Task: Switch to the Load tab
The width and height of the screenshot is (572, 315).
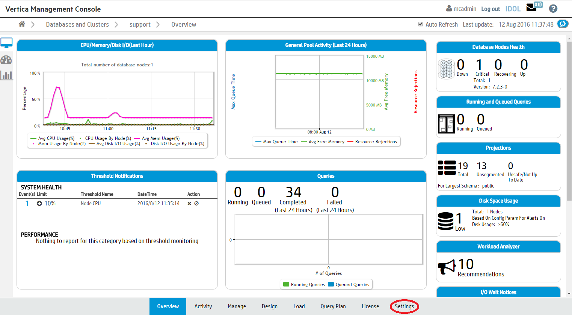Action: [299, 306]
